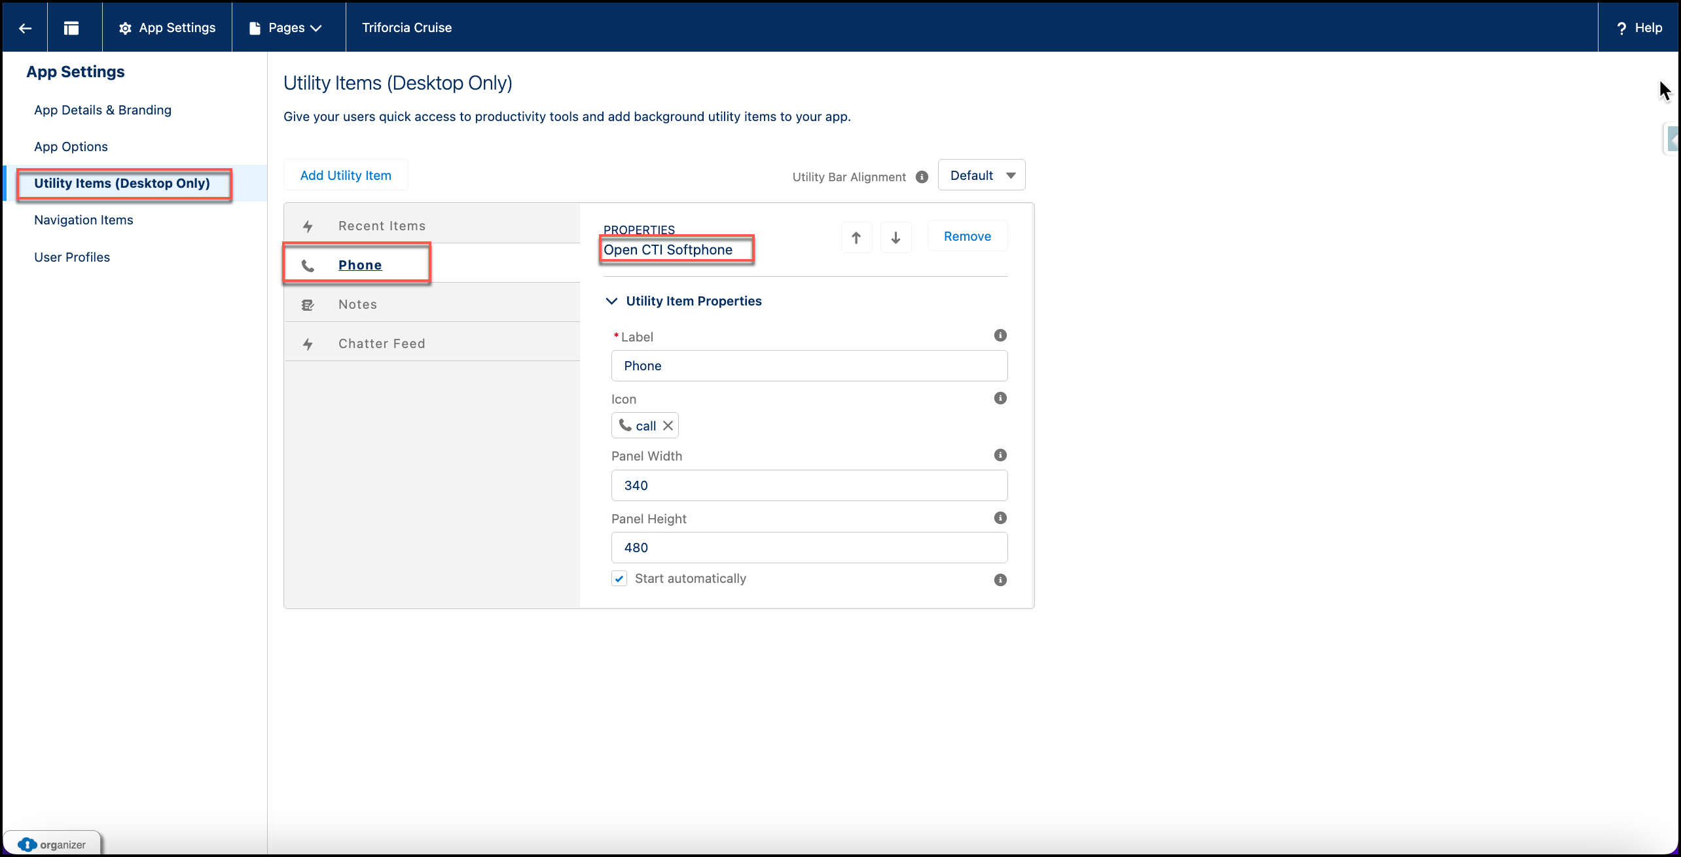Move utility item up with arrow
Image resolution: width=1681 pixels, height=857 pixels.
point(856,237)
